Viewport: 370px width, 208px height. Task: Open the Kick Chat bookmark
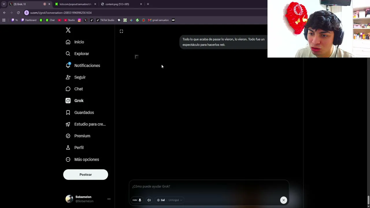coord(50,20)
